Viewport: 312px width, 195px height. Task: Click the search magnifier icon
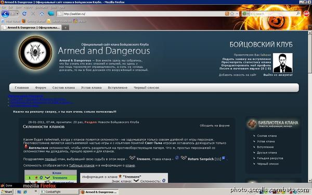[298, 14]
